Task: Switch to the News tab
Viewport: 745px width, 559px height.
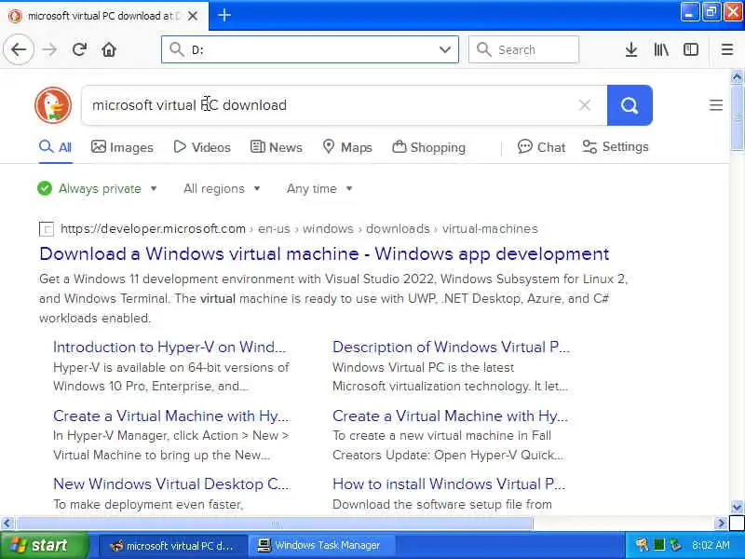Action: tap(277, 147)
